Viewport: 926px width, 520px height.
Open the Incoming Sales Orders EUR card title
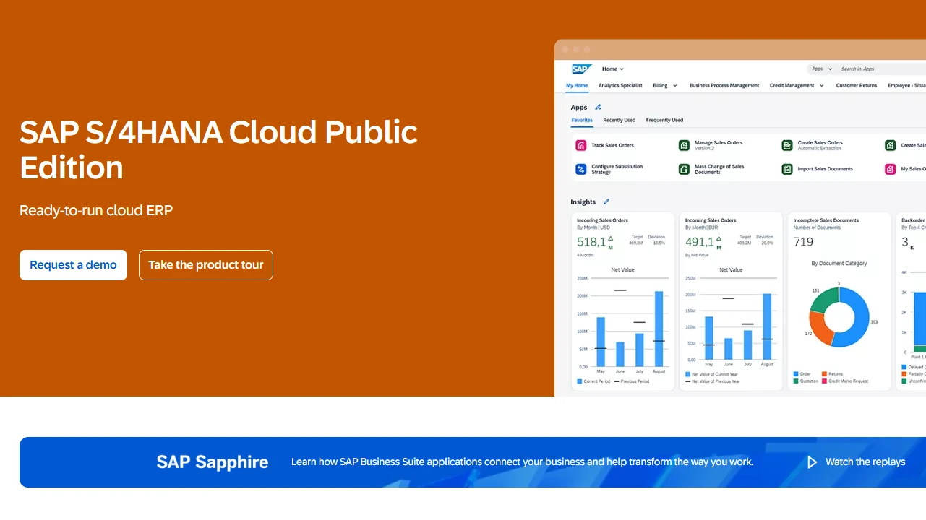click(x=711, y=220)
